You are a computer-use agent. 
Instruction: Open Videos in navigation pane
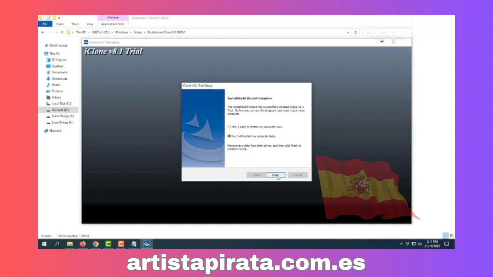coord(54,97)
